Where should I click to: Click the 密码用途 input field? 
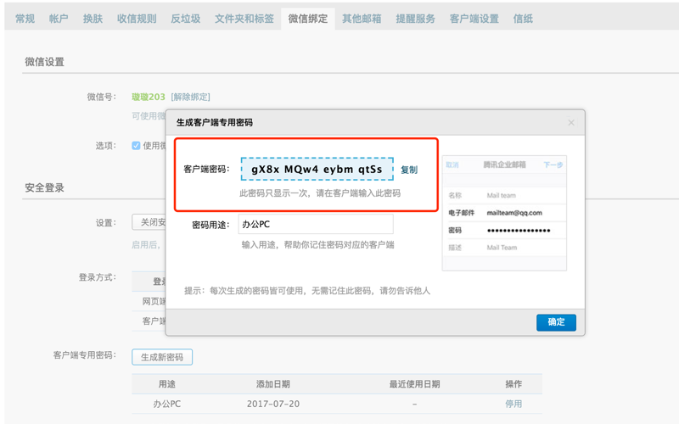317,224
